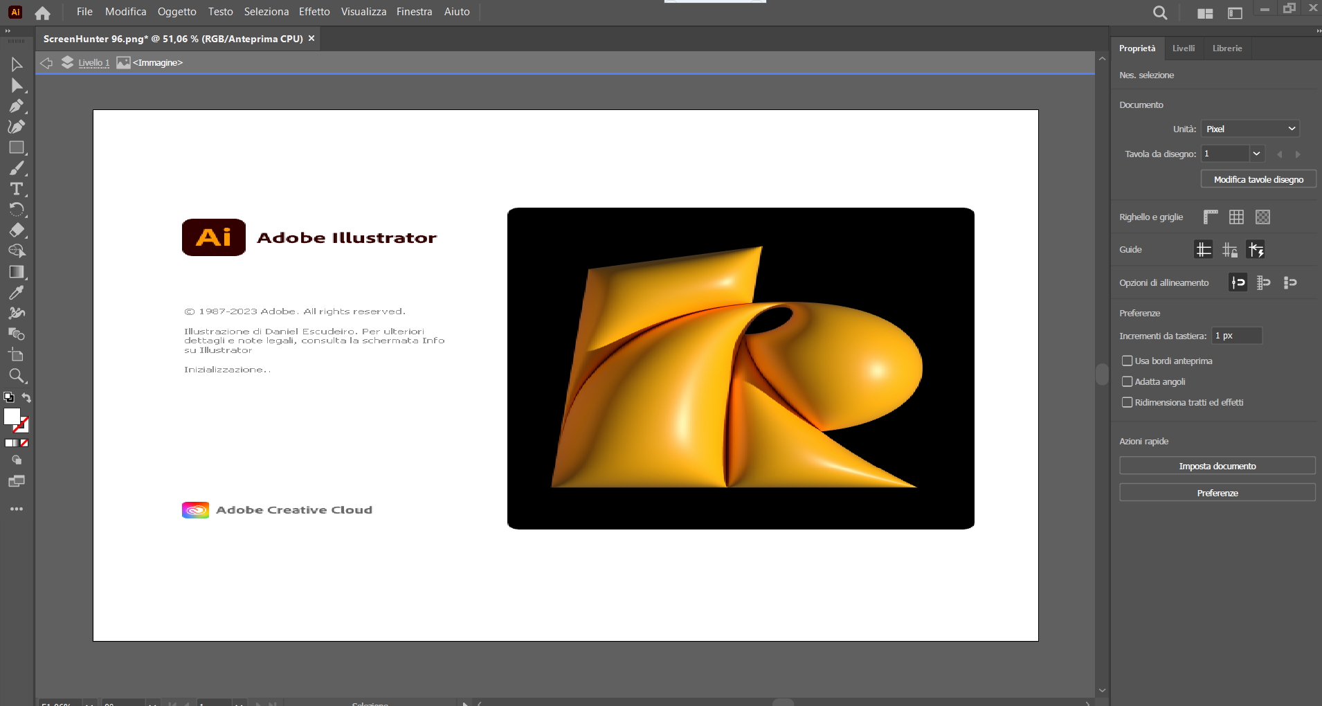Toggle snap to point option
Screen dimensions: 1322x706
click(1238, 282)
